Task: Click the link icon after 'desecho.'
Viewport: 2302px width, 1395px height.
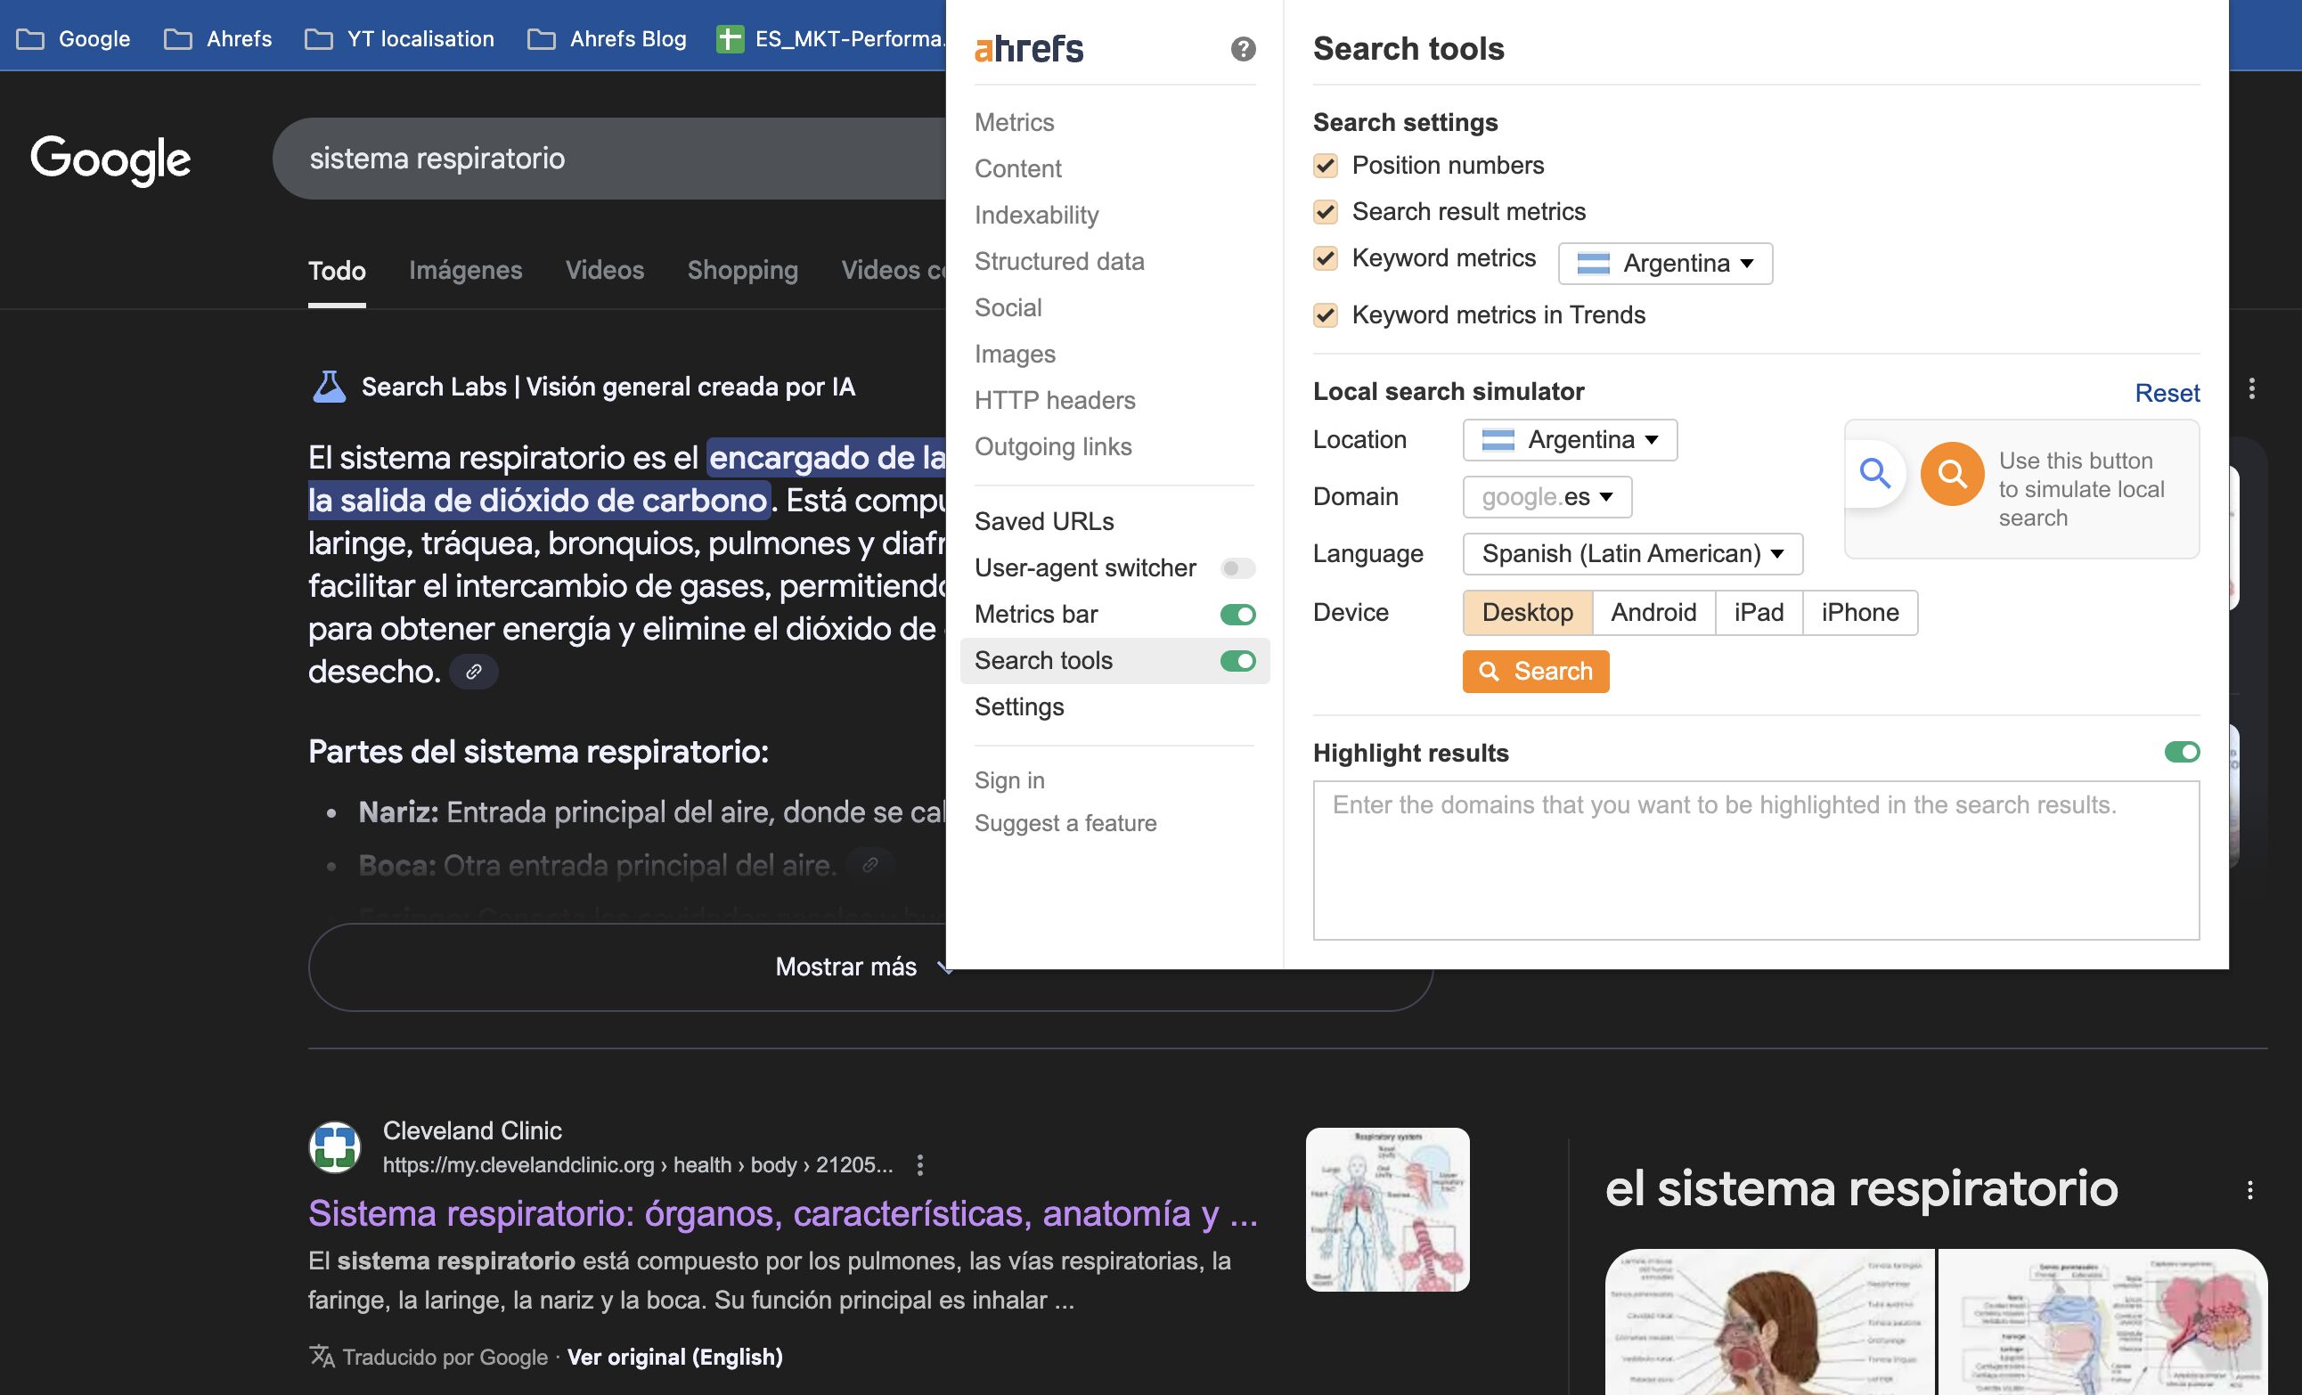Action: 474,672
